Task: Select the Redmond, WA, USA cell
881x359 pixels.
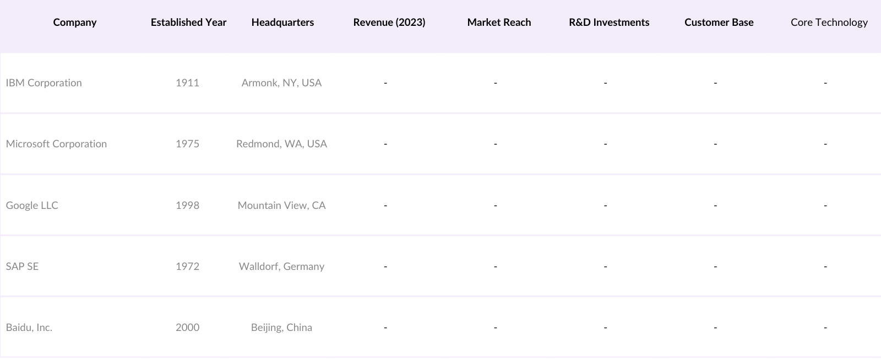Action: coord(281,144)
